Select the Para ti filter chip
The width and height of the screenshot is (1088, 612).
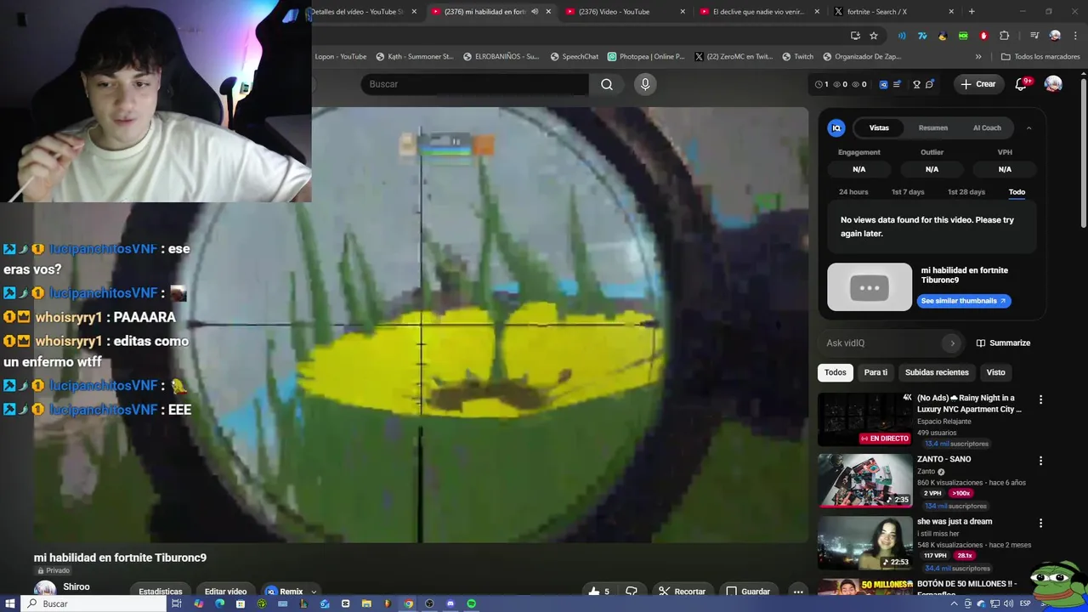[875, 372]
